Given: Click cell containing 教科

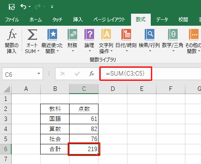Looking at the screenshot, I should [55, 109].
